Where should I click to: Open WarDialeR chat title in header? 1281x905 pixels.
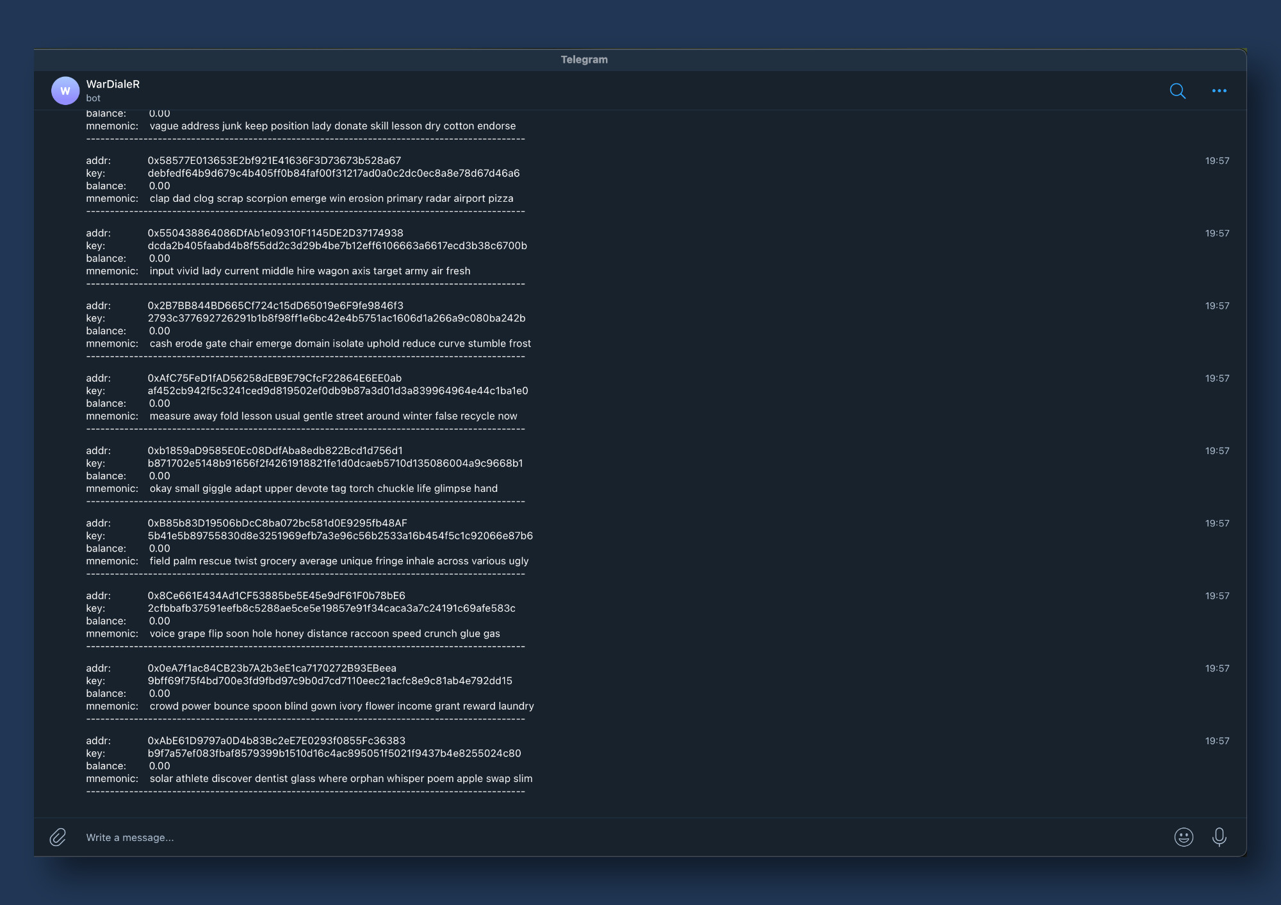click(x=113, y=84)
